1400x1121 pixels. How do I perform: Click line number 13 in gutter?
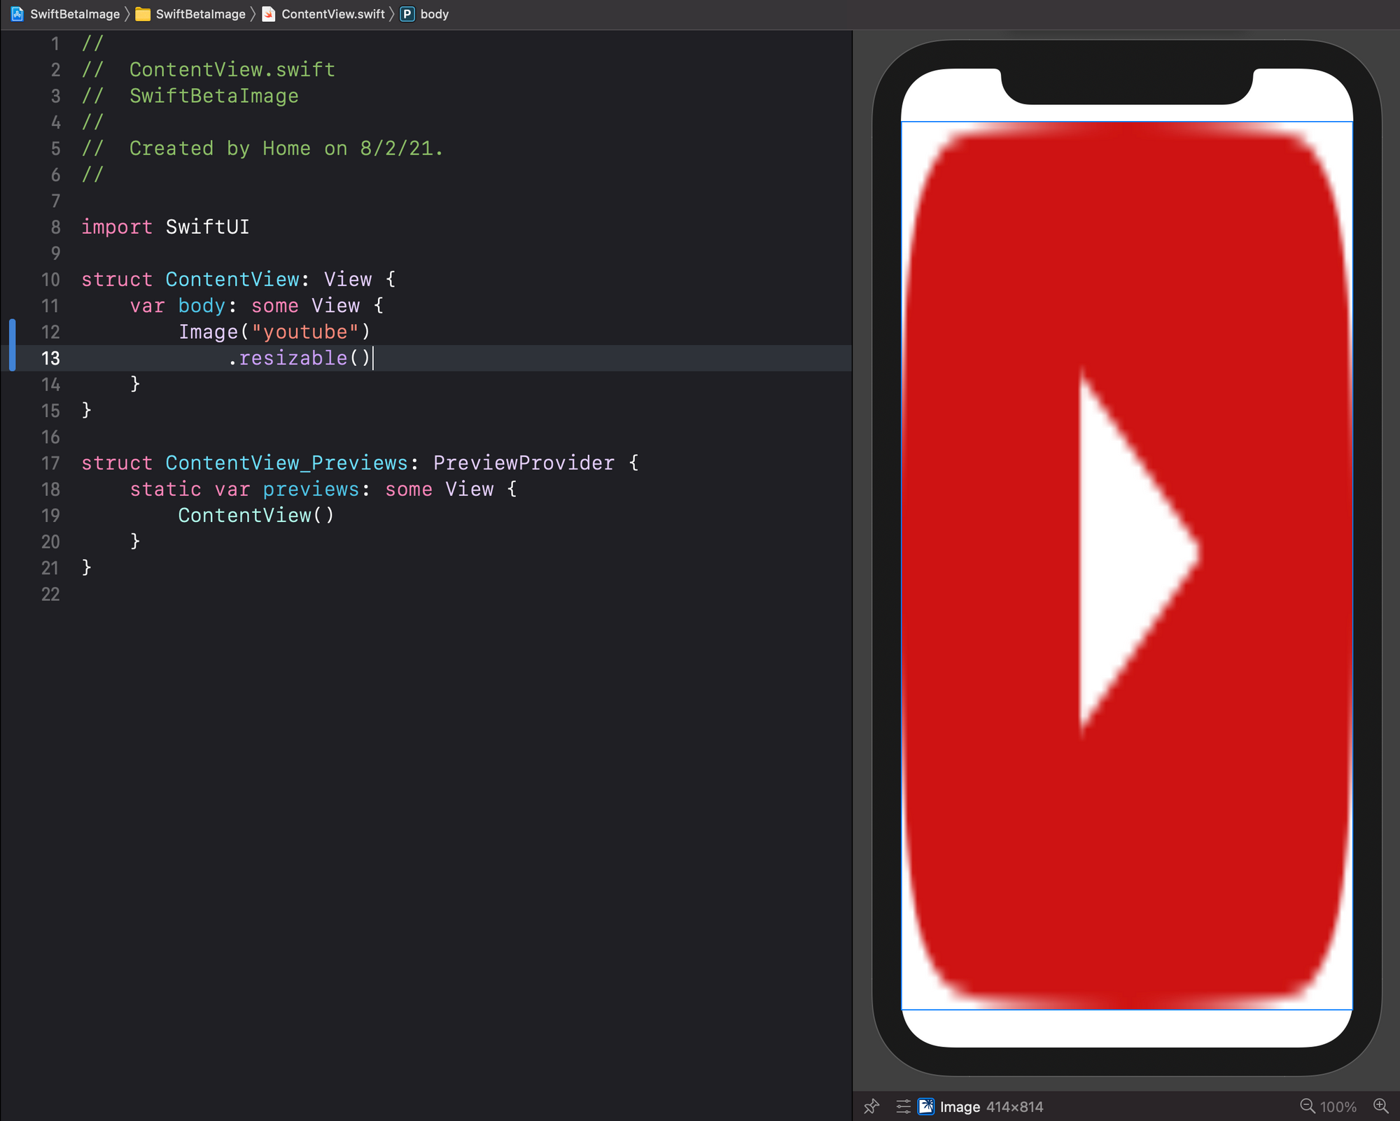50,358
